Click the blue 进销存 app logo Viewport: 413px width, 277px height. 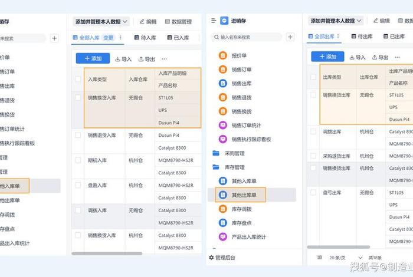coord(224,21)
